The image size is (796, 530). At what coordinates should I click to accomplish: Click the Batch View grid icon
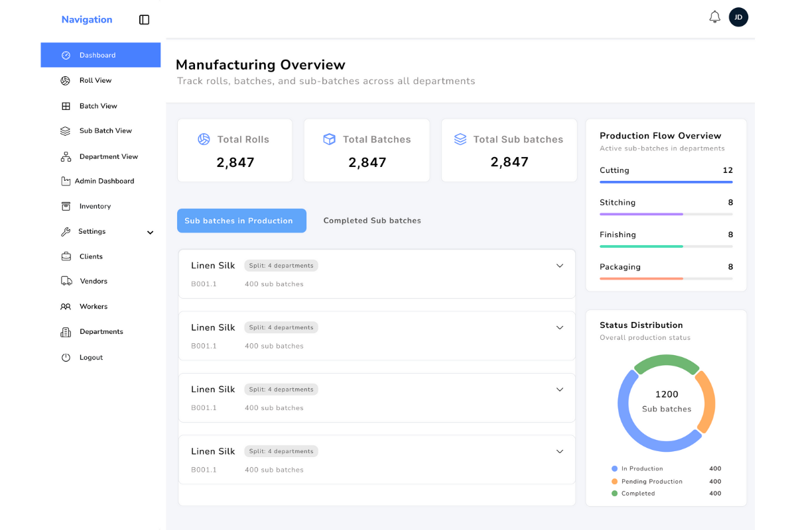(x=66, y=106)
